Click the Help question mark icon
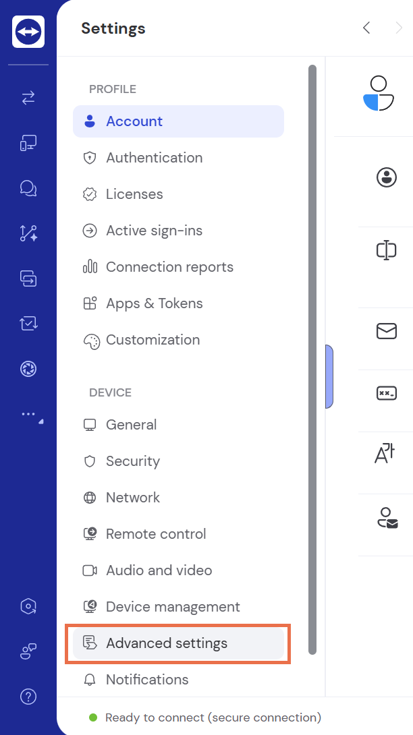 (28, 697)
